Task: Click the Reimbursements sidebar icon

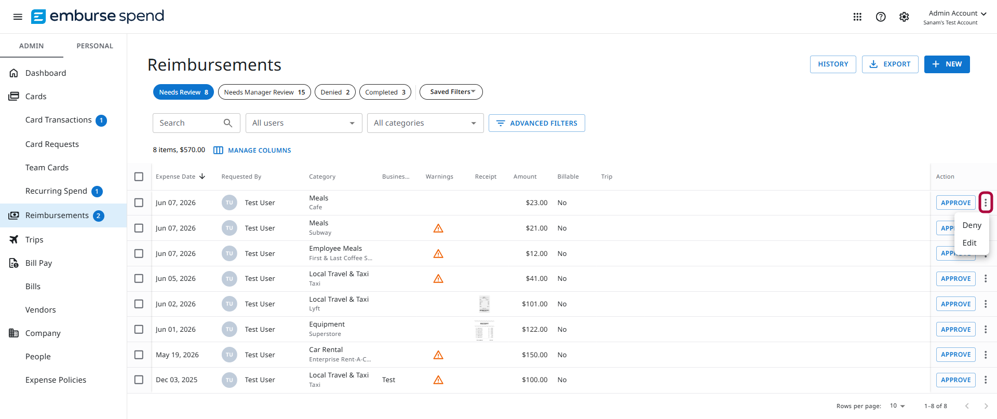Action: 14,215
